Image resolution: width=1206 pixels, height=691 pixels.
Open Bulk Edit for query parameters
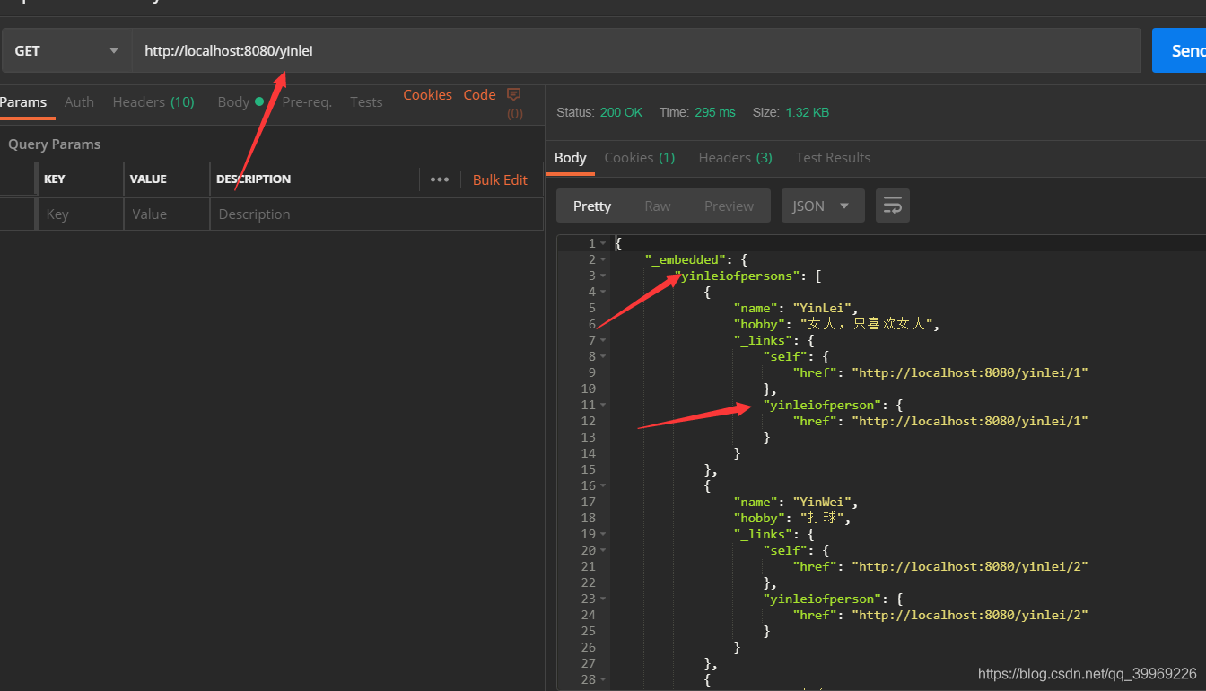(500, 179)
